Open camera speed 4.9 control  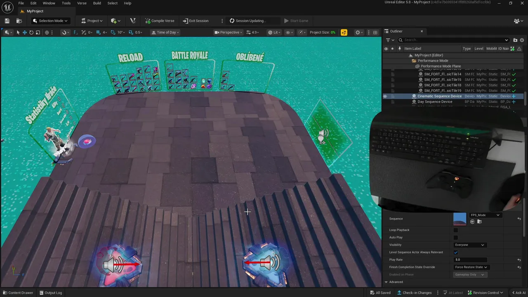pyautogui.click(x=252, y=32)
